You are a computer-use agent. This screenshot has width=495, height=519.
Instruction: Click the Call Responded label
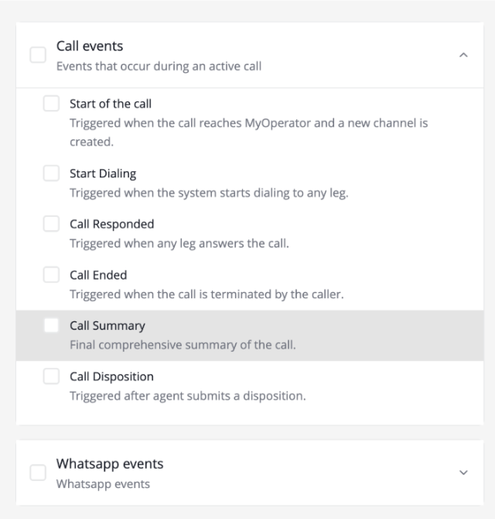(x=112, y=224)
